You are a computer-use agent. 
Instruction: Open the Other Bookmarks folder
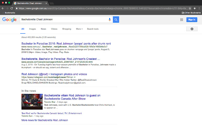(191, 13)
